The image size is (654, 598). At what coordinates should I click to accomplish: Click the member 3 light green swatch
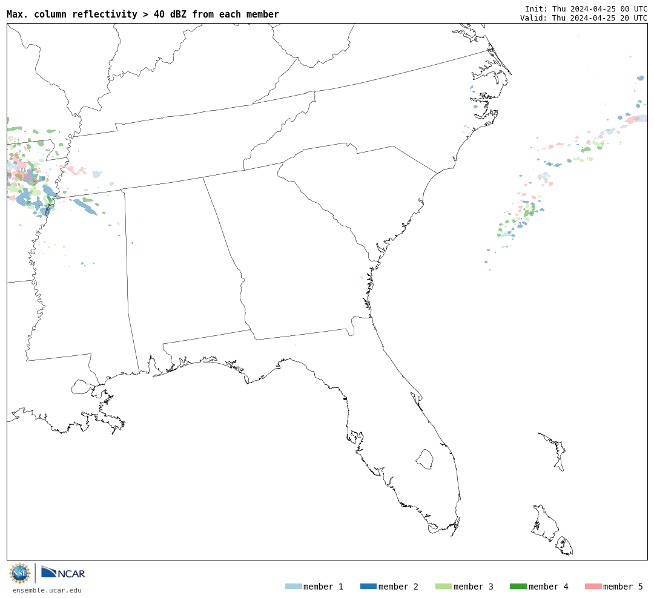(443, 586)
